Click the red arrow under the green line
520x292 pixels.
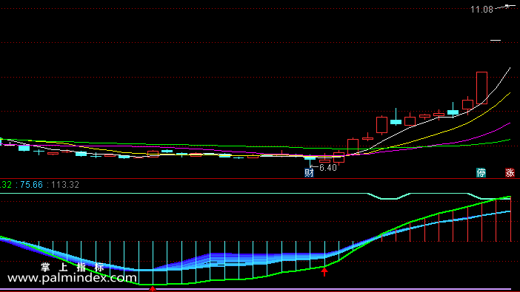[324, 272]
